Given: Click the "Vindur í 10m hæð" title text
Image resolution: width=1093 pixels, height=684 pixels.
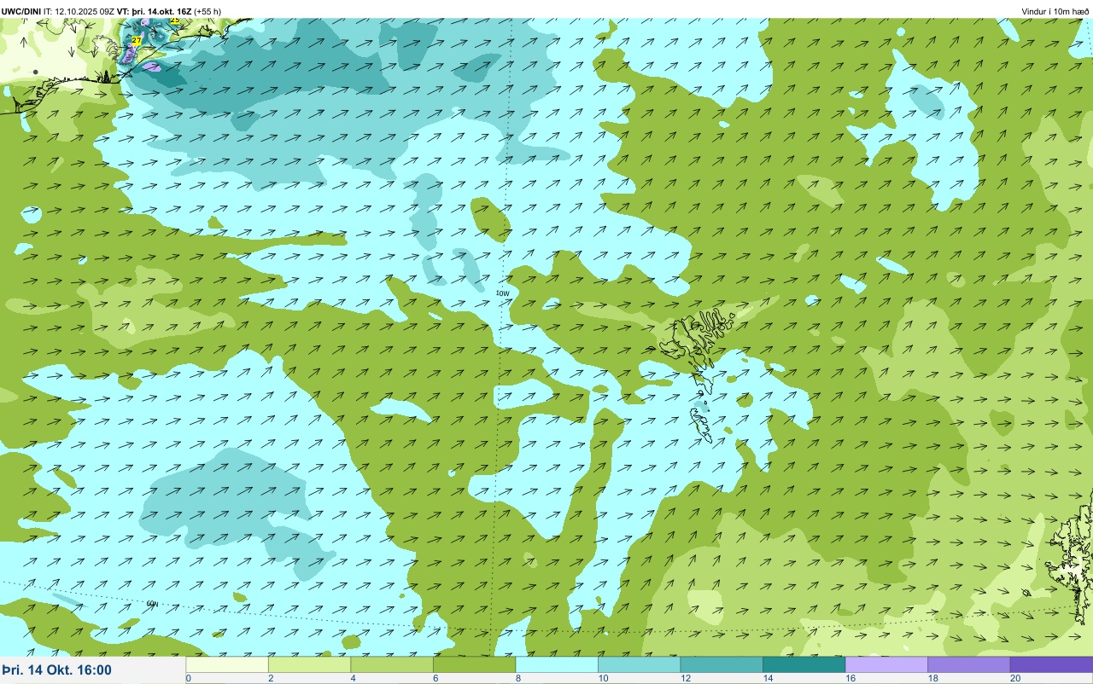Looking at the screenshot, I should click(x=1055, y=11).
